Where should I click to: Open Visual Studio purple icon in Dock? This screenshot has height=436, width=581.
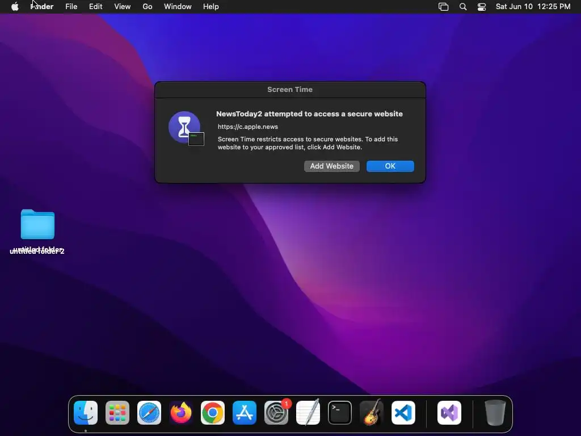[x=449, y=413]
